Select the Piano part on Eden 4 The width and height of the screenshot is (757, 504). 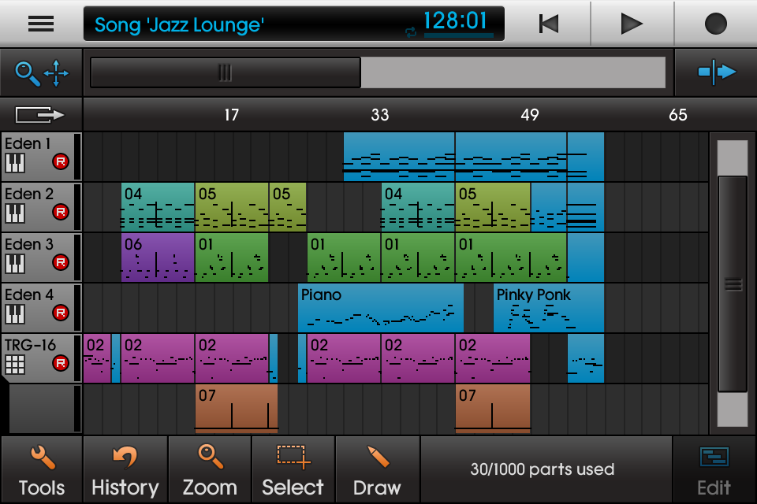pos(380,308)
